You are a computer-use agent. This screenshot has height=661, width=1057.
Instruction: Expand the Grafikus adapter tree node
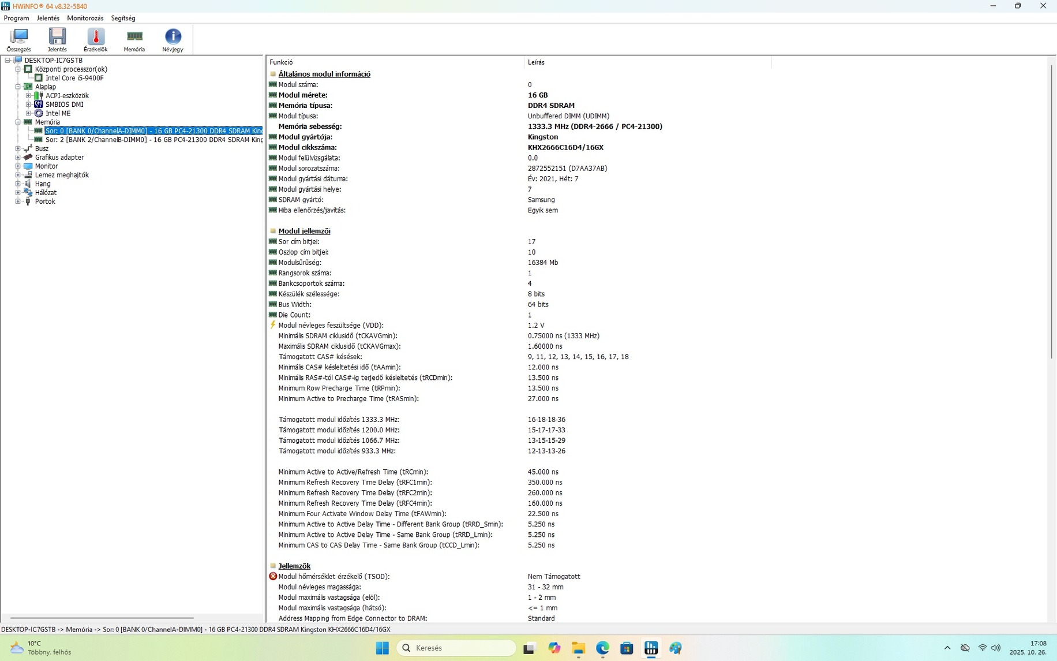click(18, 158)
